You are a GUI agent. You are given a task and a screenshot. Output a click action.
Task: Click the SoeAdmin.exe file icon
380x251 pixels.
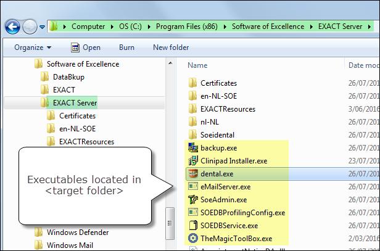point(193,199)
